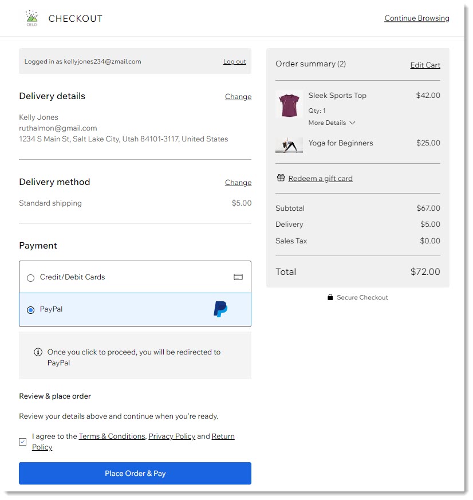Click the Log out link
This screenshot has width=473, height=500.
pyautogui.click(x=234, y=62)
